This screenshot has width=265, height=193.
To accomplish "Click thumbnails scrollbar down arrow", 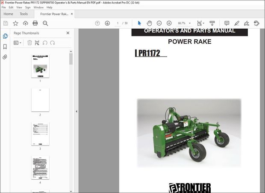I will pyautogui.click(x=71, y=191).
